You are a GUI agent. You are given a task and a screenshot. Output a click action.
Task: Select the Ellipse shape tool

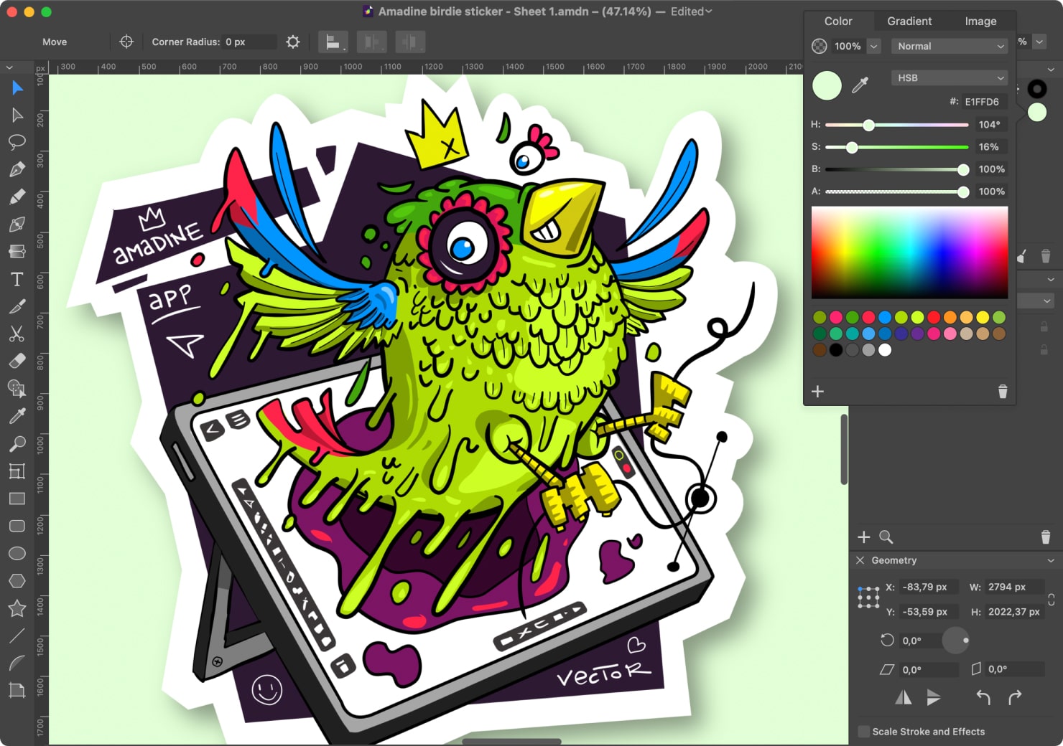[x=17, y=553]
